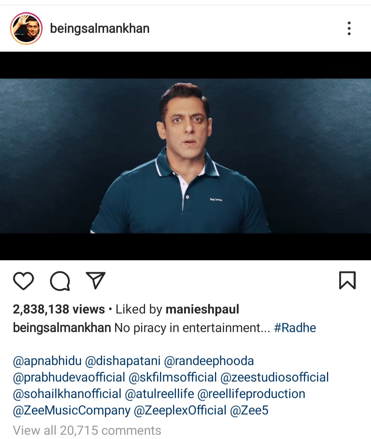Open manieshpaul's profile from likes

(x=202, y=309)
